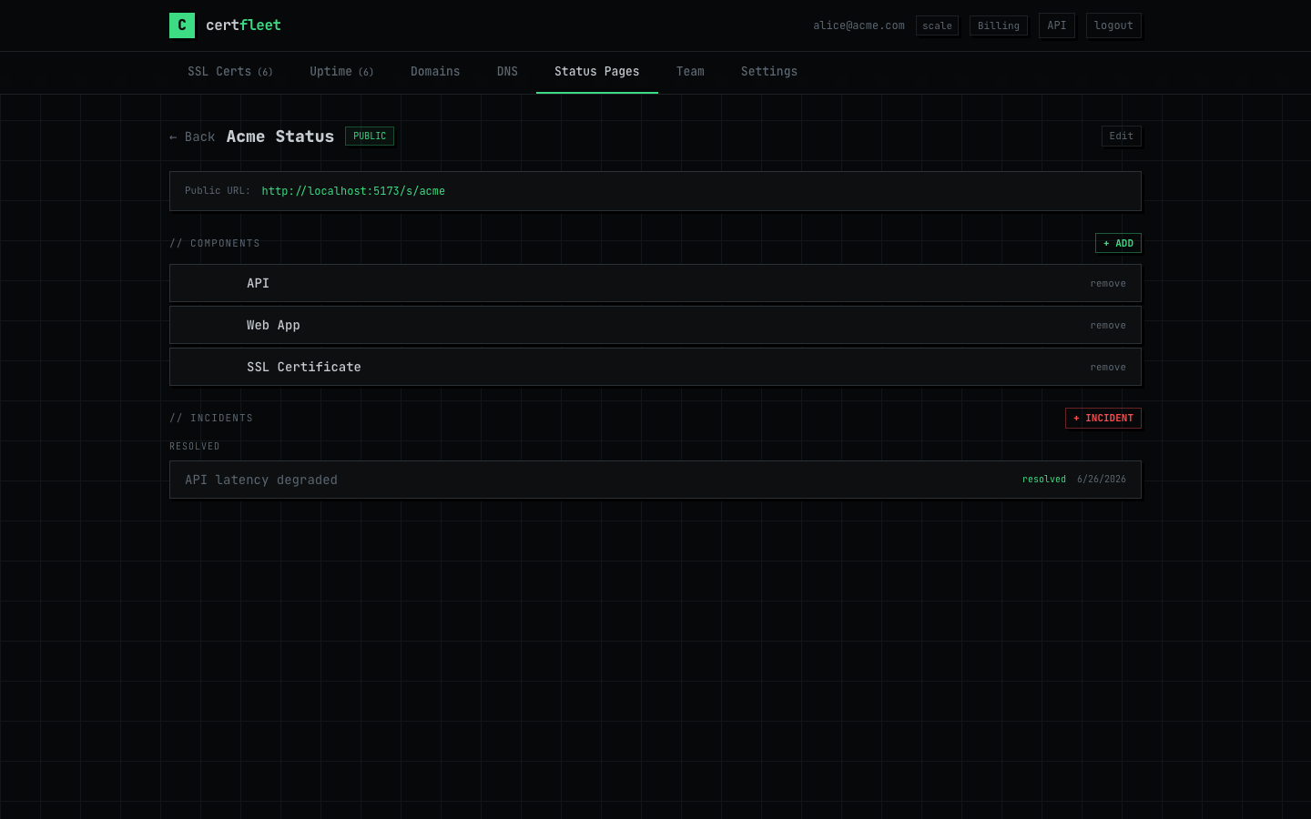Click the Public URL label

[x=218, y=191]
